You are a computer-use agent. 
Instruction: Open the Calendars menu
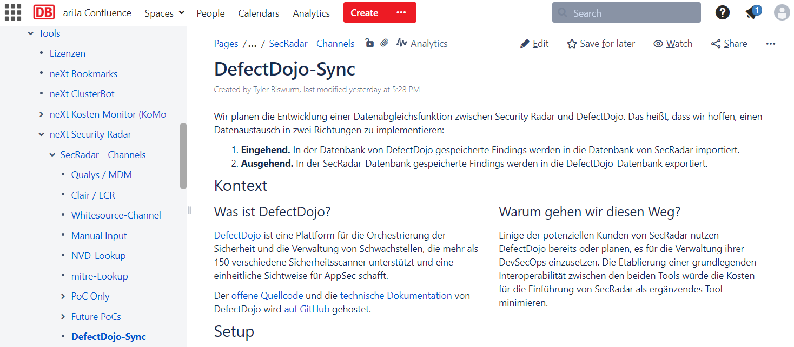pos(259,13)
